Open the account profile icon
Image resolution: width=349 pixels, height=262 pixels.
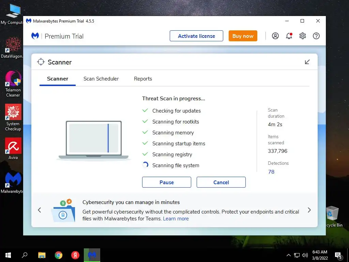pos(275,36)
